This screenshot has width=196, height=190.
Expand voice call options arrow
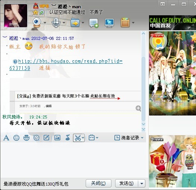click(64, 23)
